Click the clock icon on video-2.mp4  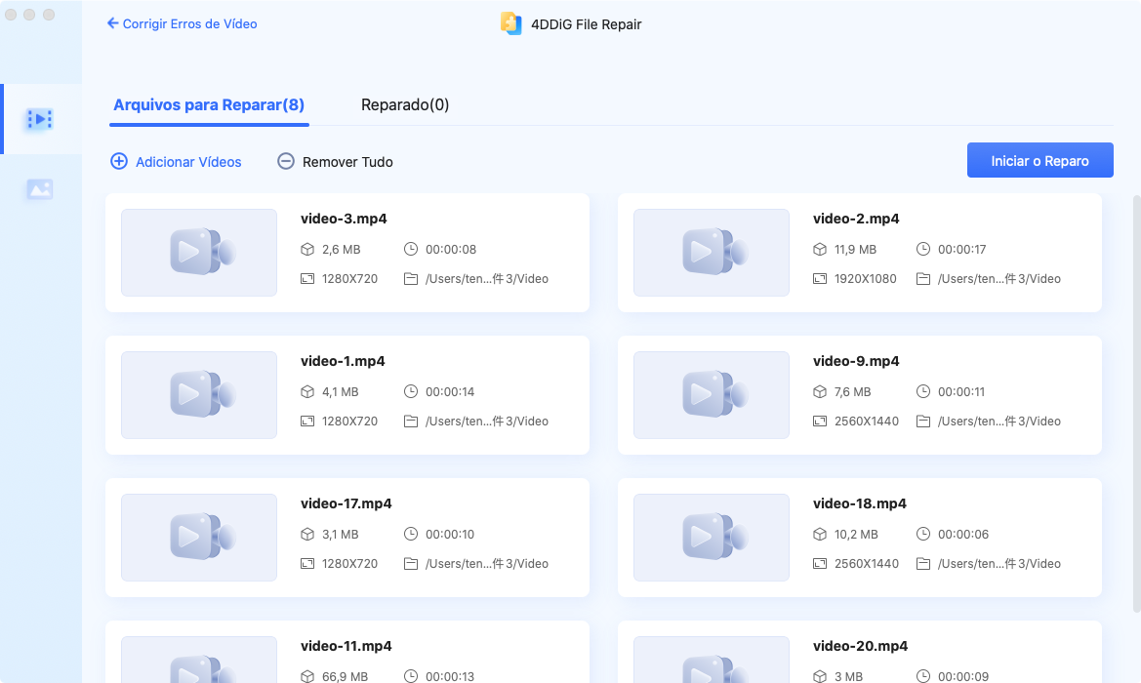click(923, 250)
